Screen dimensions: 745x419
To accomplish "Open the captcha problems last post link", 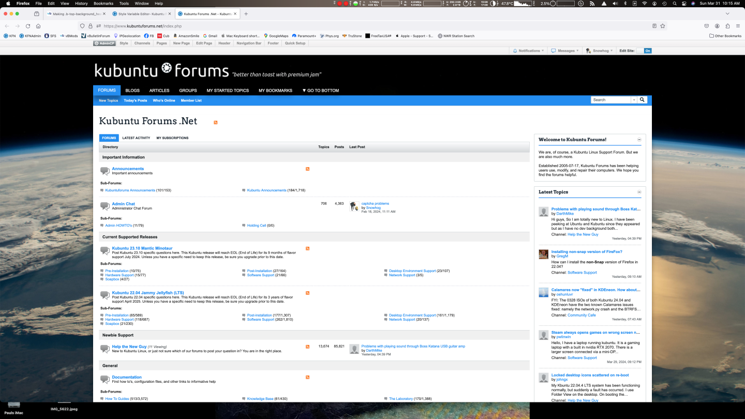I will [375, 203].
